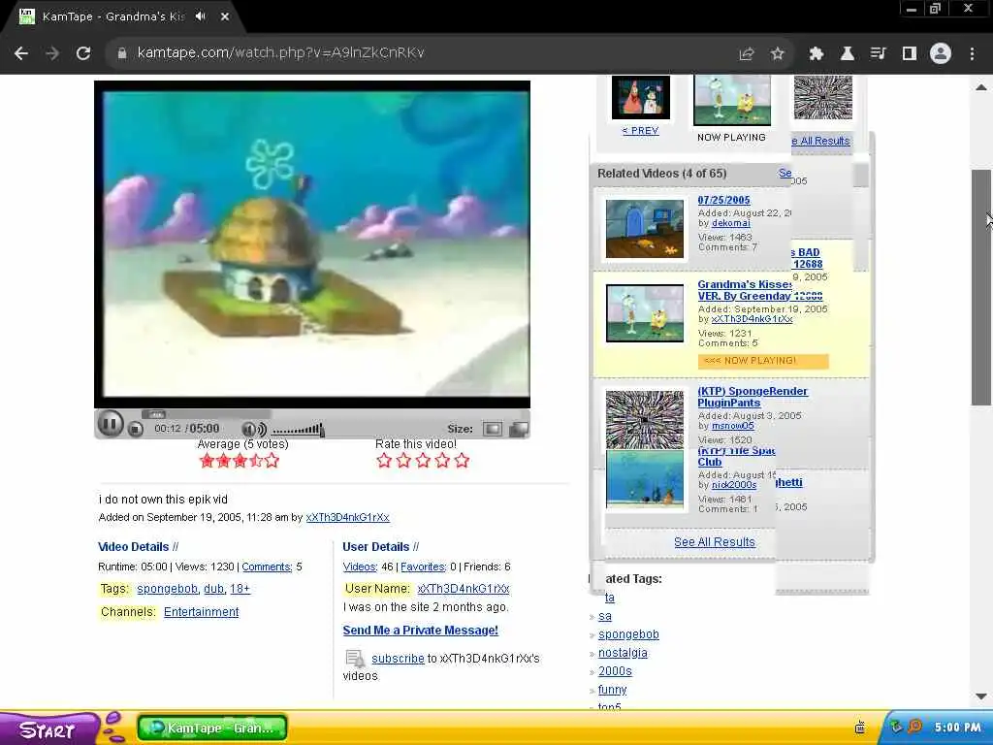Open the user's Videos link

(360, 567)
